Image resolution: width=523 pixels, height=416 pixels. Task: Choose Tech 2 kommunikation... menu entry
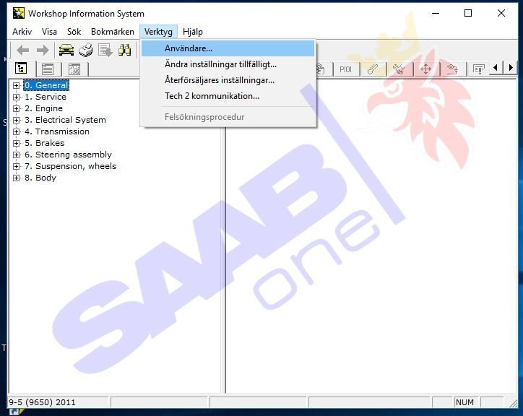point(212,96)
